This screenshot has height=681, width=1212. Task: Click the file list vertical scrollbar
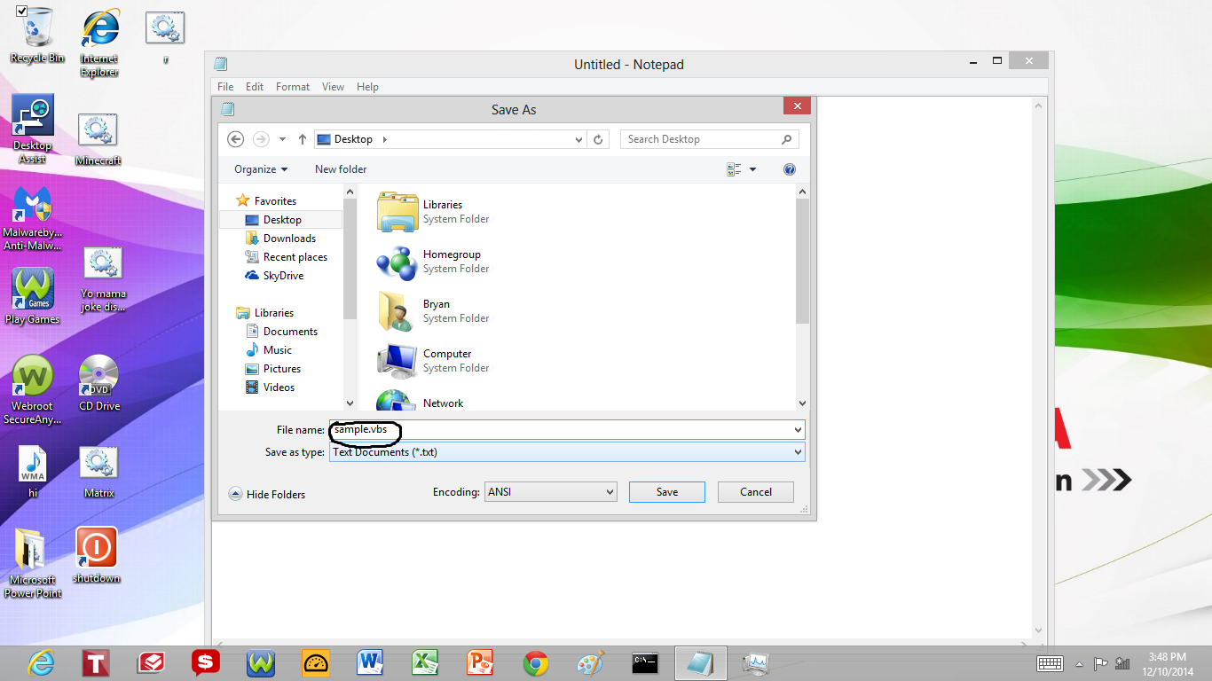802,261
